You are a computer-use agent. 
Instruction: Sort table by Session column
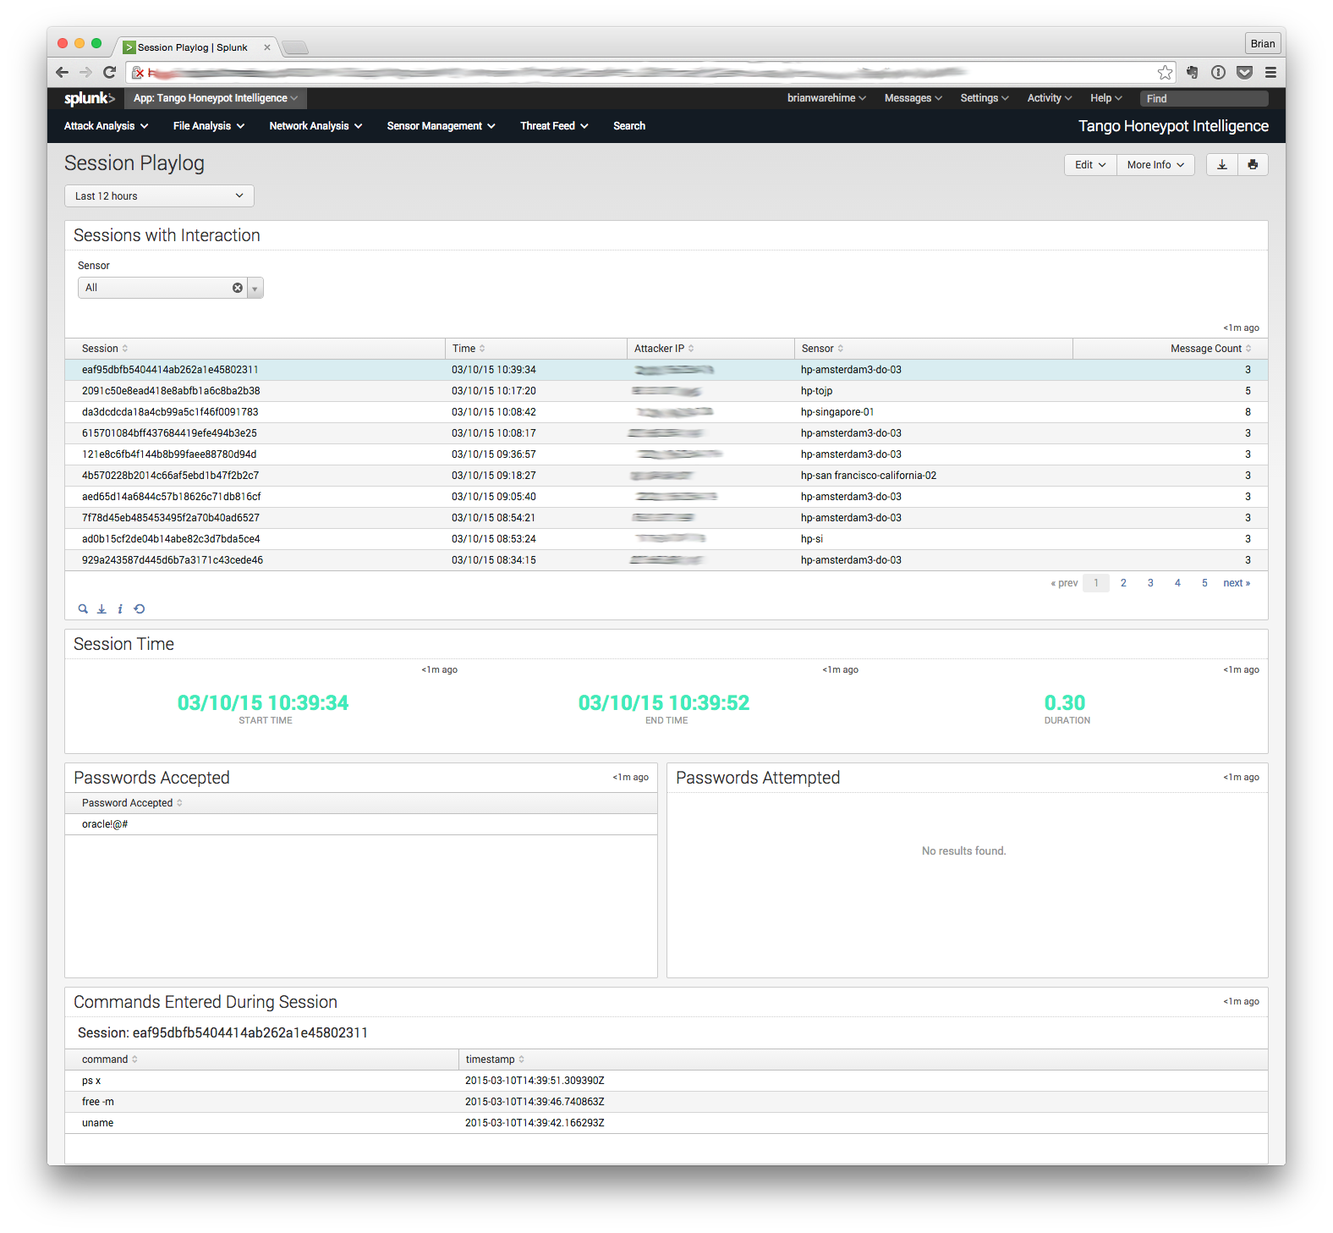pos(105,349)
